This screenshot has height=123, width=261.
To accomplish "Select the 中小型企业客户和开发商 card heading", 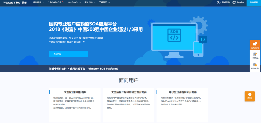I will [x=182, y=92].
